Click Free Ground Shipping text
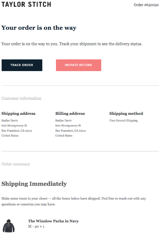Screen dimensions: 160x244 pos(123,121)
